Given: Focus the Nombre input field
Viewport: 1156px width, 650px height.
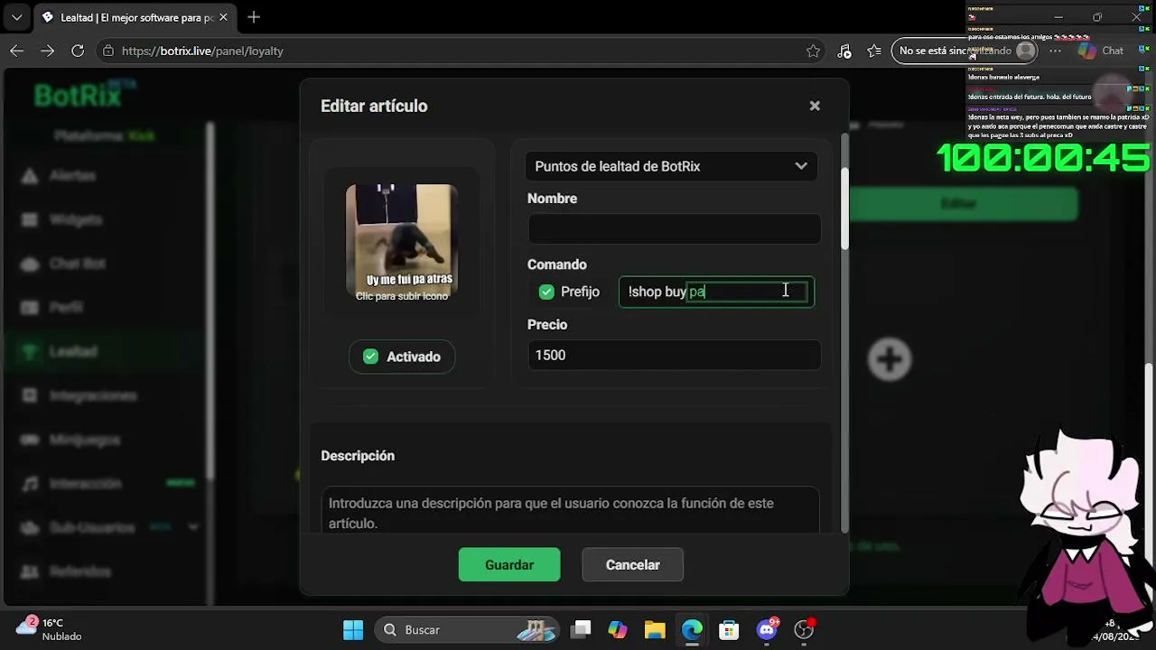Looking at the screenshot, I should coord(674,229).
